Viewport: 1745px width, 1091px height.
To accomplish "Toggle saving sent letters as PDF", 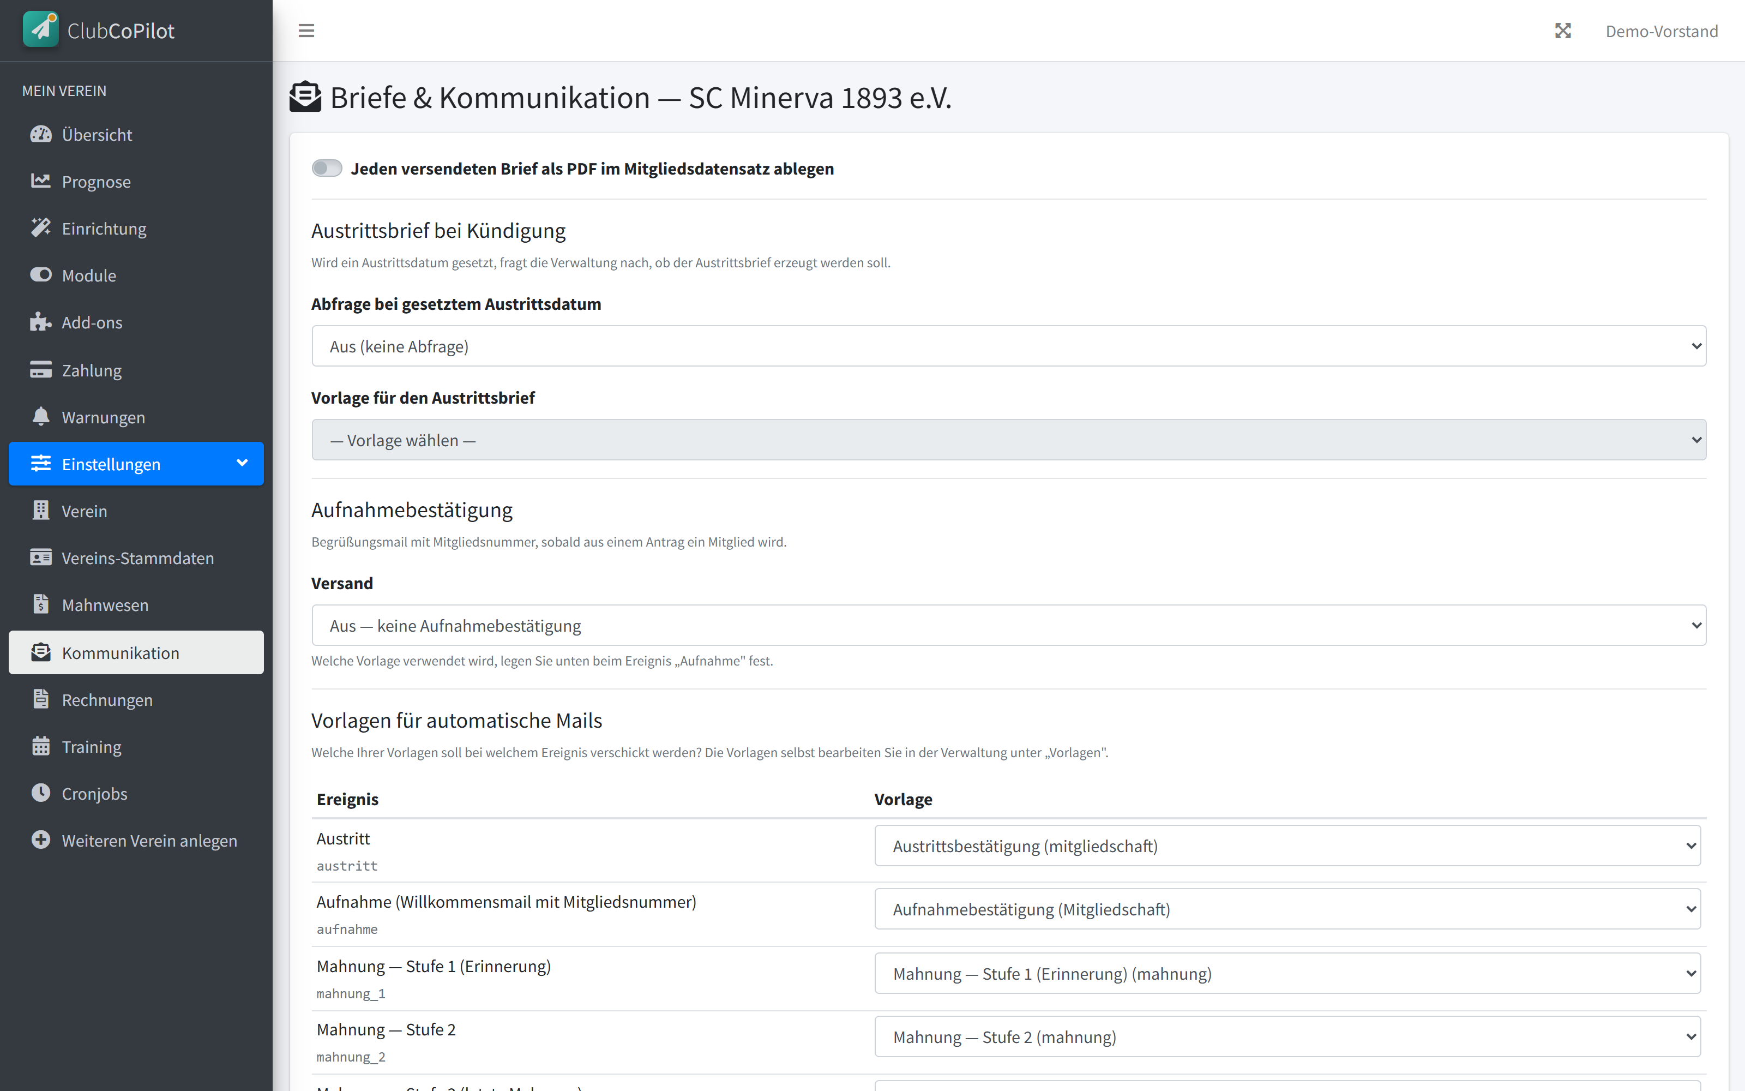I will point(327,168).
